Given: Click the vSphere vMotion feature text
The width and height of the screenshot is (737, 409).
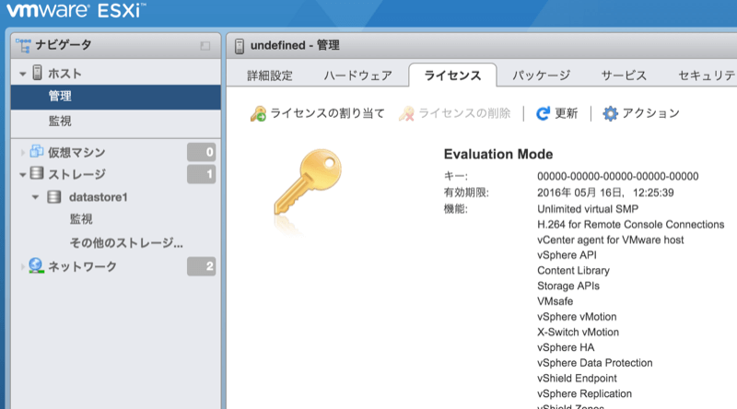Looking at the screenshot, I should (x=577, y=317).
